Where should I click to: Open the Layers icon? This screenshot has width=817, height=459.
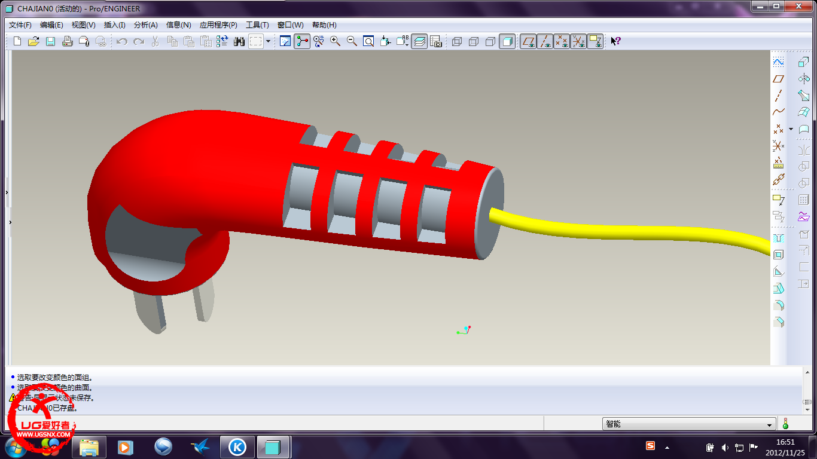click(x=419, y=41)
